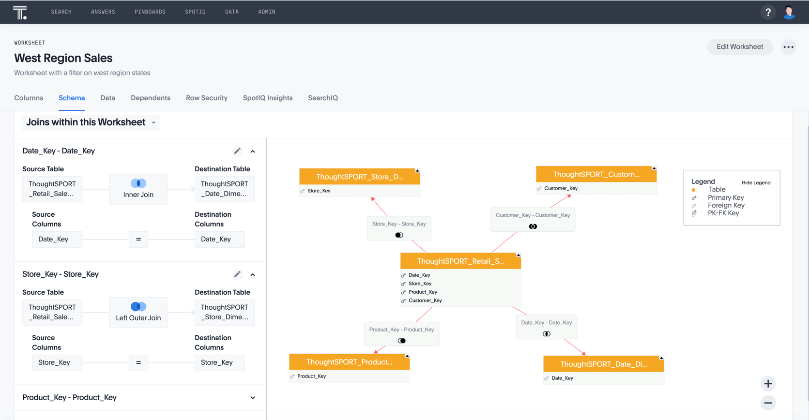Click Customer_Key join icon in diagram
The width and height of the screenshot is (809, 420).
tap(533, 226)
